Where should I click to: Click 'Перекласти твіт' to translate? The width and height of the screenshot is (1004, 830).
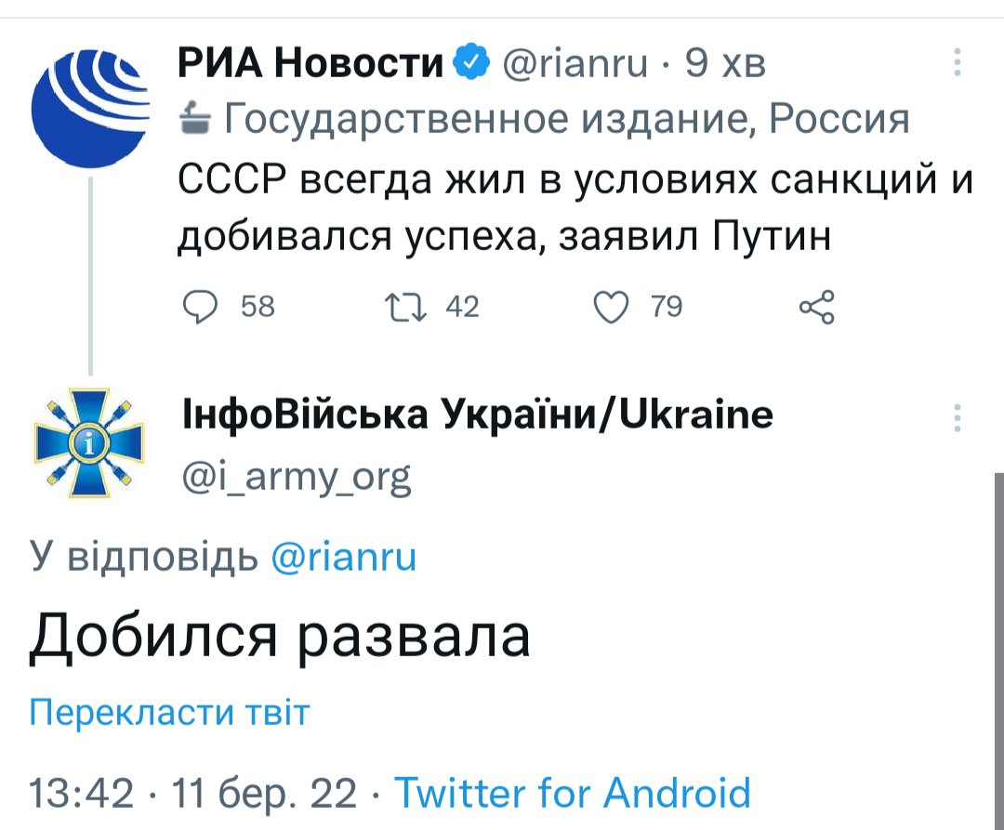click(x=169, y=713)
